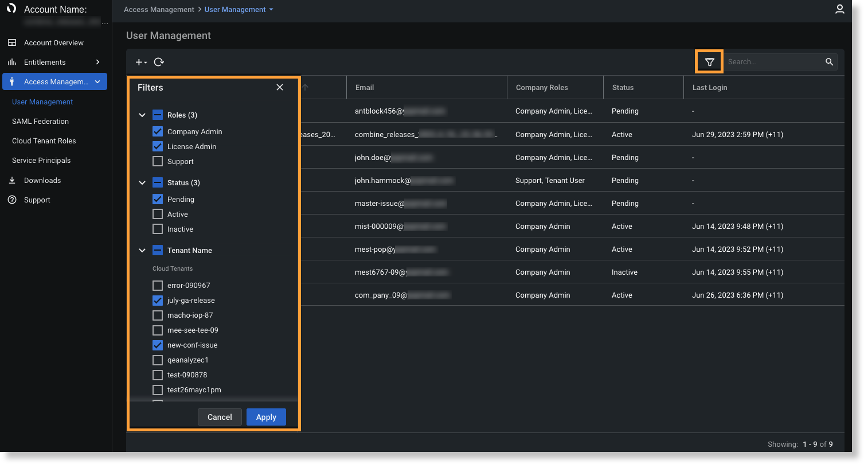
Task: Apply the selected filters
Action: 265,417
